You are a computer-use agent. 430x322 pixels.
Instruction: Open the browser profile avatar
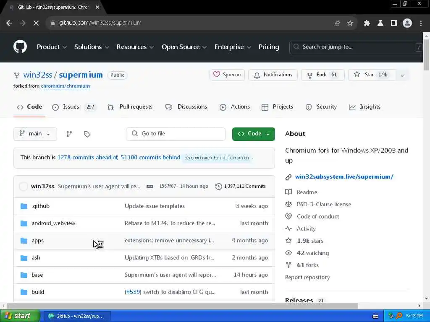[407, 23]
